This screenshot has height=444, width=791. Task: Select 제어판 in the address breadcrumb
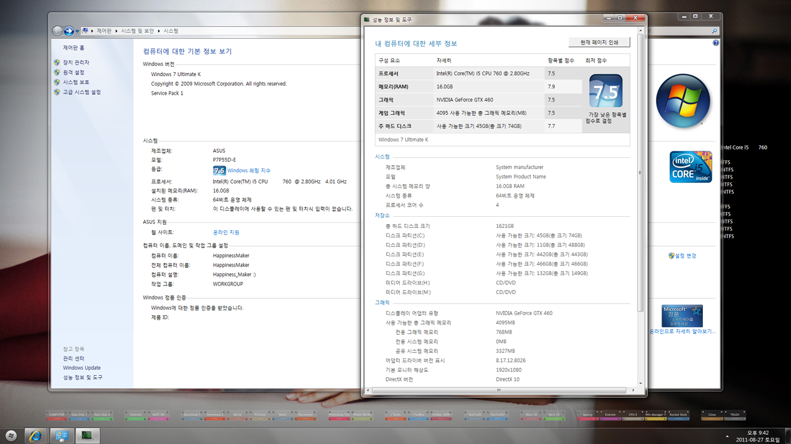(104, 31)
